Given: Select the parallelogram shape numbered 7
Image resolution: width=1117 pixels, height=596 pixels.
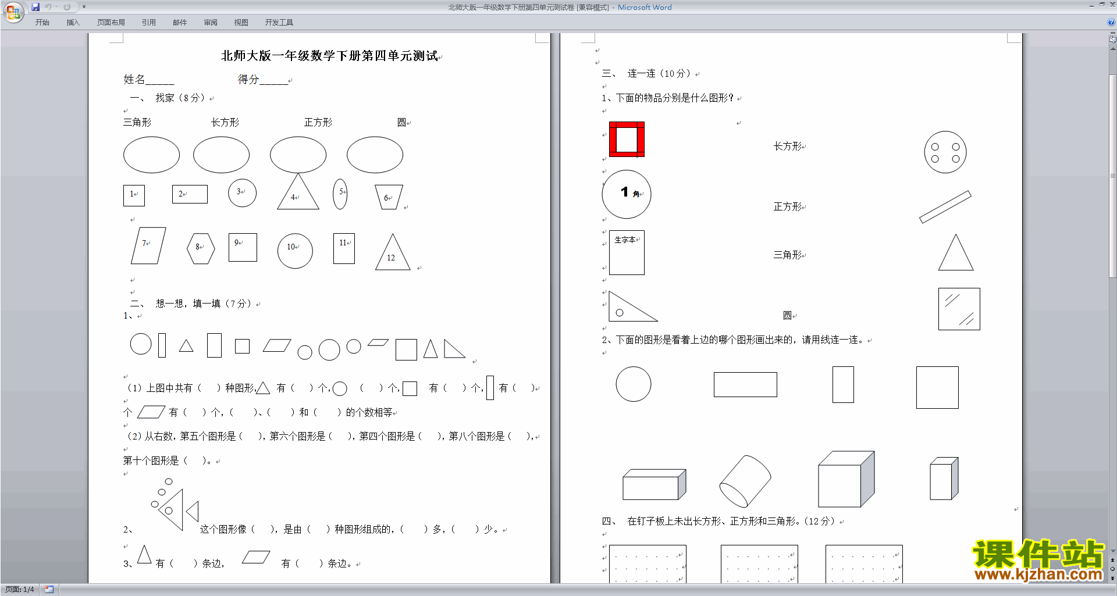Looking at the screenshot, I should point(148,245).
